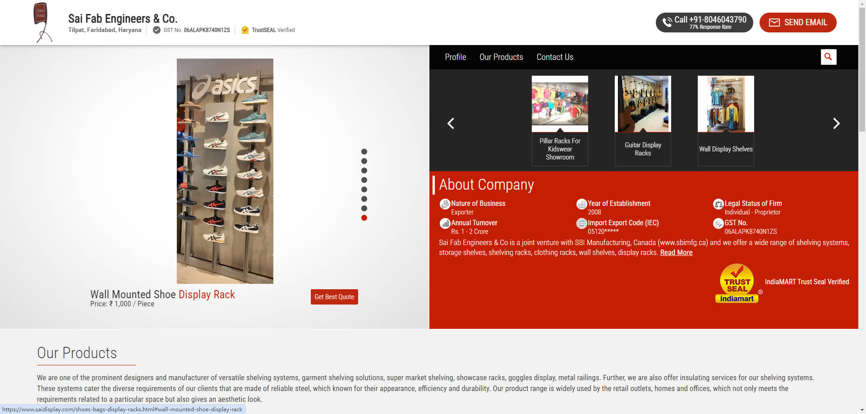Click the Tilpat, Faridabad, Haryana address text
This screenshot has width=866, height=414.
coord(105,30)
